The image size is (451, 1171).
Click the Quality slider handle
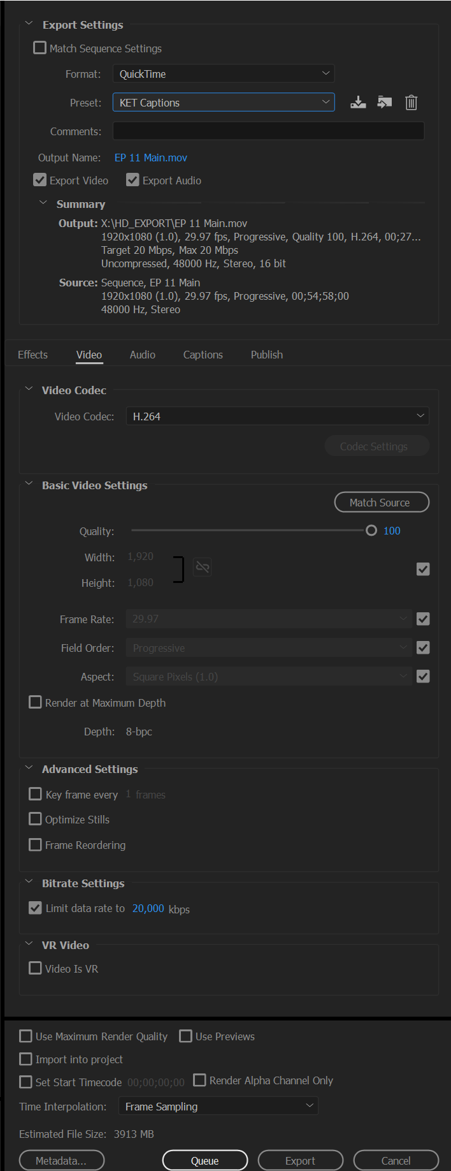pos(371,530)
